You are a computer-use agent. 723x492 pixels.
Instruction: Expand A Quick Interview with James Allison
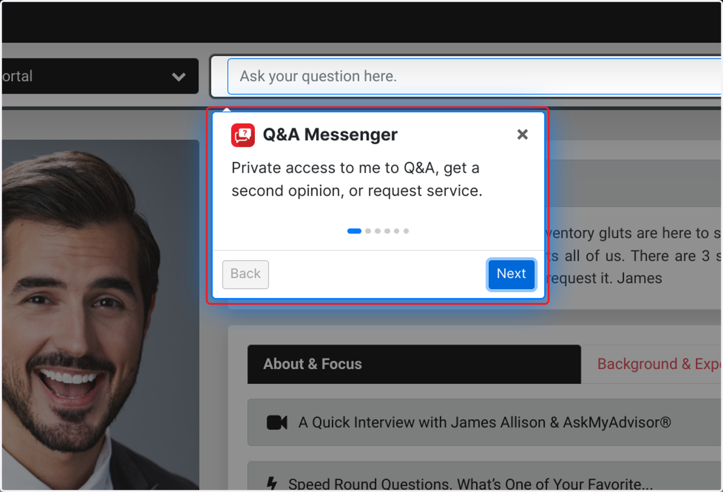click(x=485, y=423)
